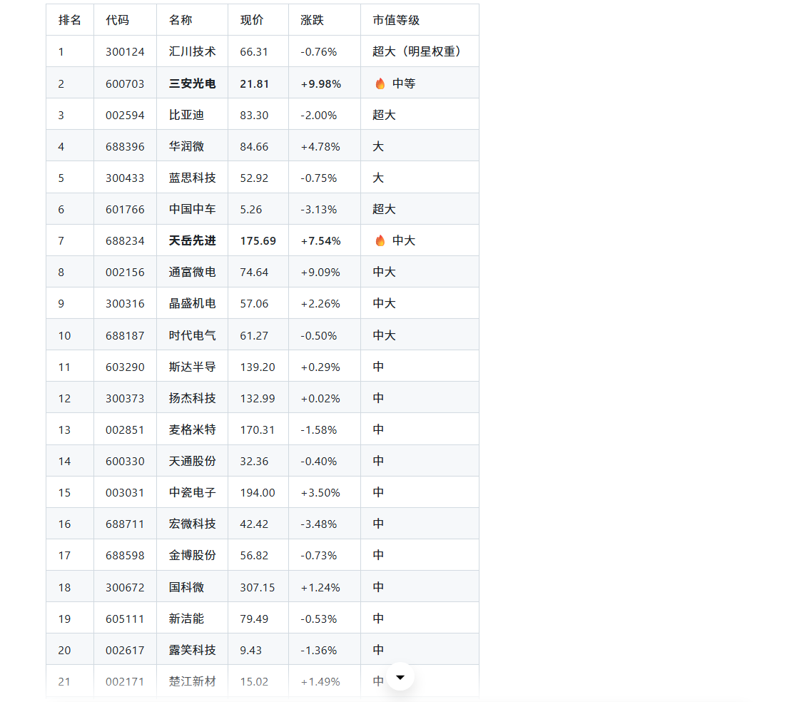Select the stock name 扬杰科技
This screenshot has width=797, height=702.
point(192,399)
